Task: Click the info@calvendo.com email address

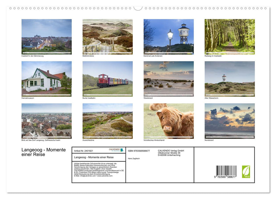Action: (x=88, y=176)
